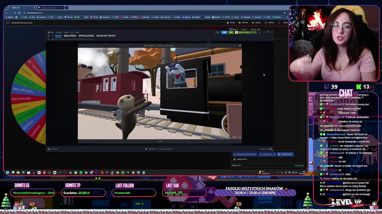Open a new Chrome tab
This screenshot has height=214, width=382.
67,8
